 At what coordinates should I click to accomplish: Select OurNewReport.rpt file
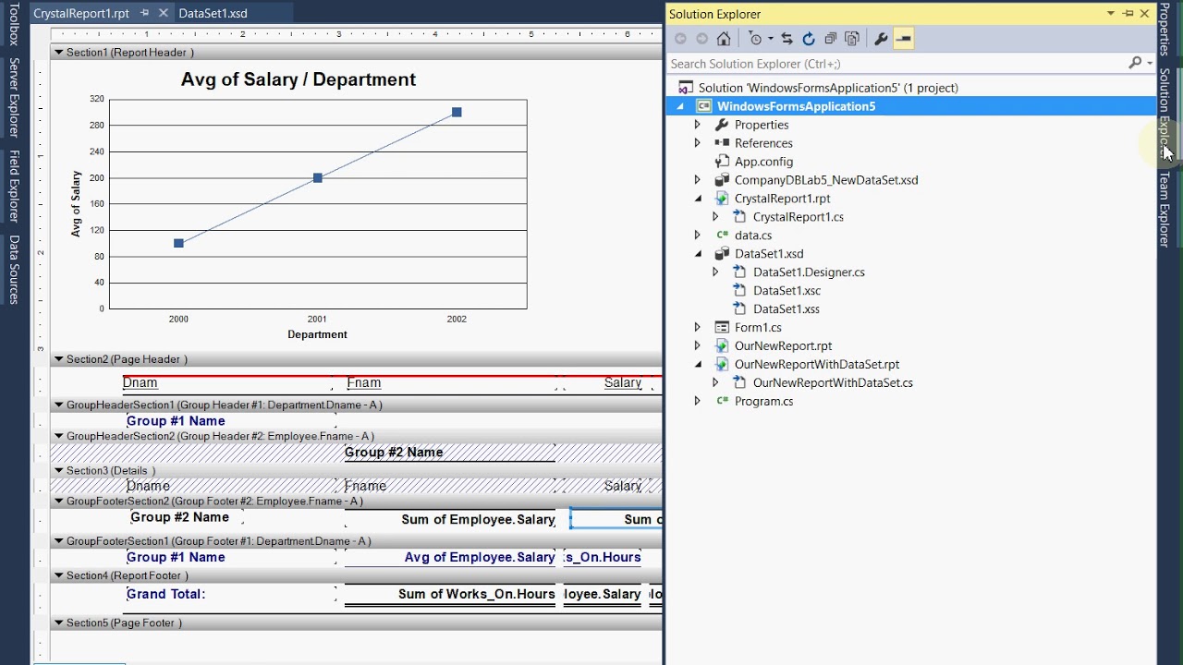[x=783, y=346]
